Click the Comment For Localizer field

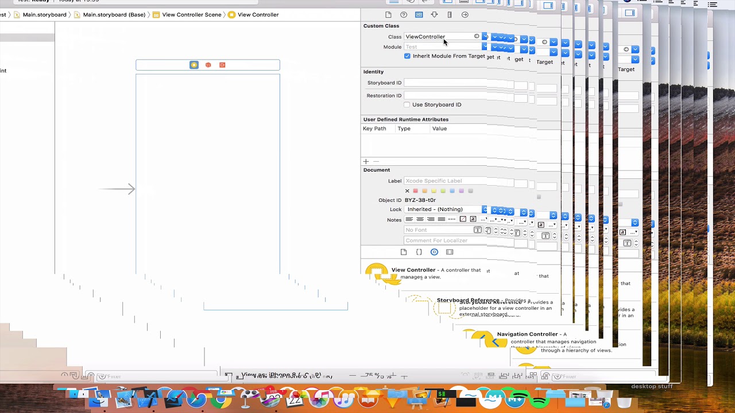pos(445,241)
